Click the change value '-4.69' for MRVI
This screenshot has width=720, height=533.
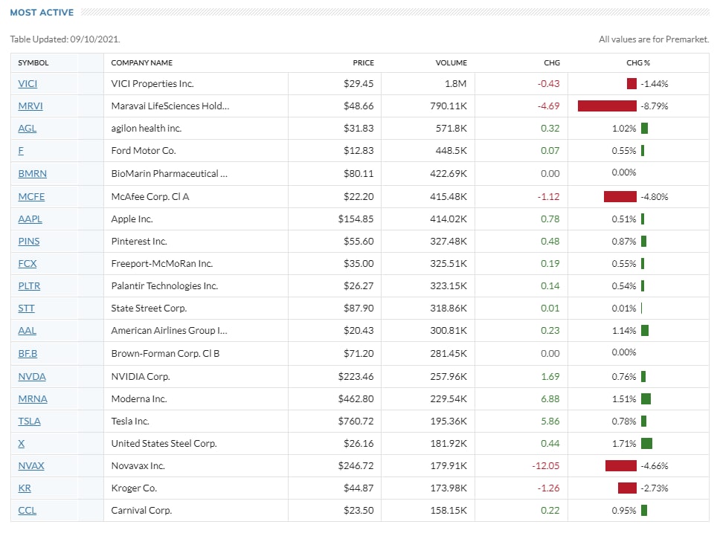tap(549, 106)
